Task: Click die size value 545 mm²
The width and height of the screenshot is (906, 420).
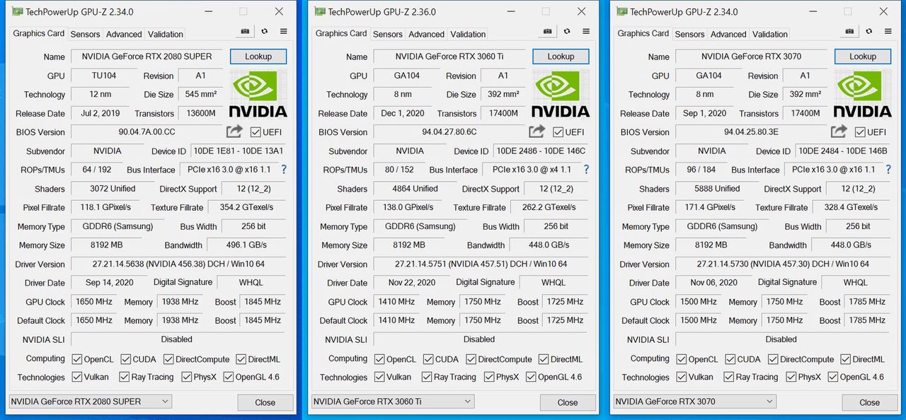Action: pyautogui.click(x=201, y=94)
